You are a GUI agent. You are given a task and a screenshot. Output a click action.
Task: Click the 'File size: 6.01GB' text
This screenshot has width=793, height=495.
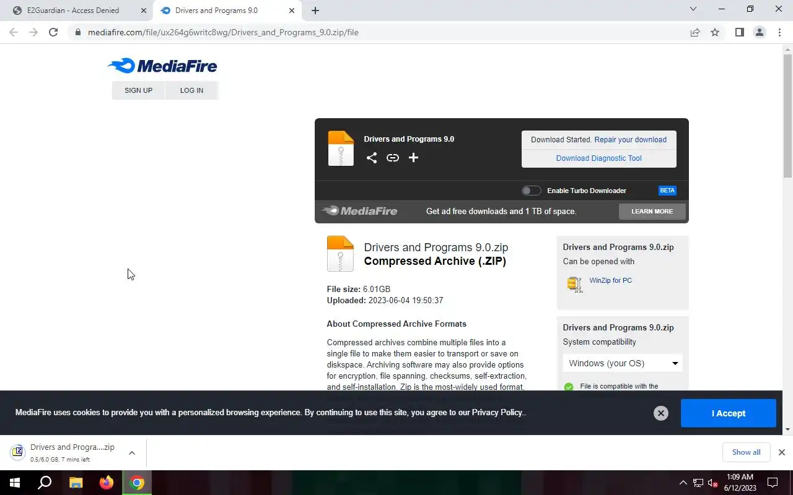pyautogui.click(x=359, y=289)
